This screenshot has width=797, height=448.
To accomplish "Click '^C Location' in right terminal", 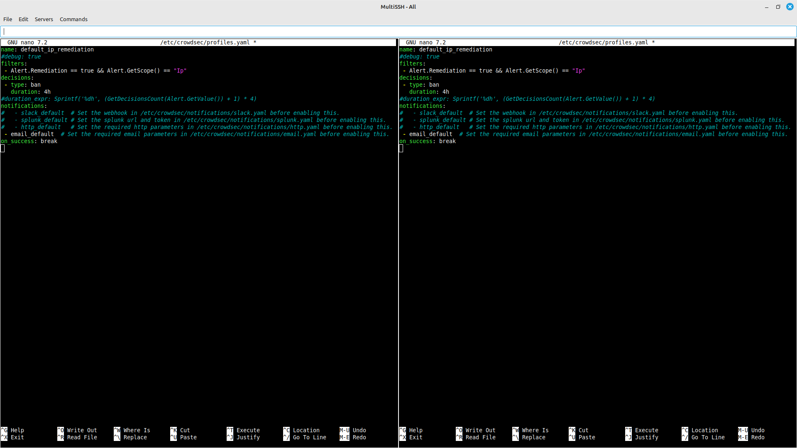I will [x=700, y=430].
